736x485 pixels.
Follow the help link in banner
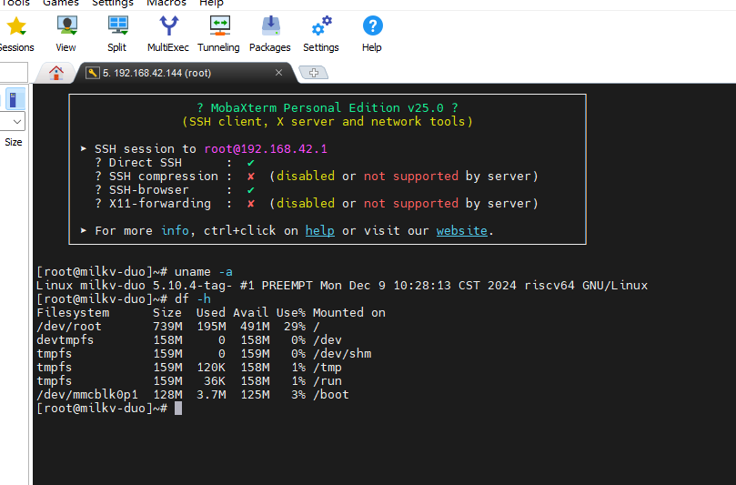pos(319,230)
